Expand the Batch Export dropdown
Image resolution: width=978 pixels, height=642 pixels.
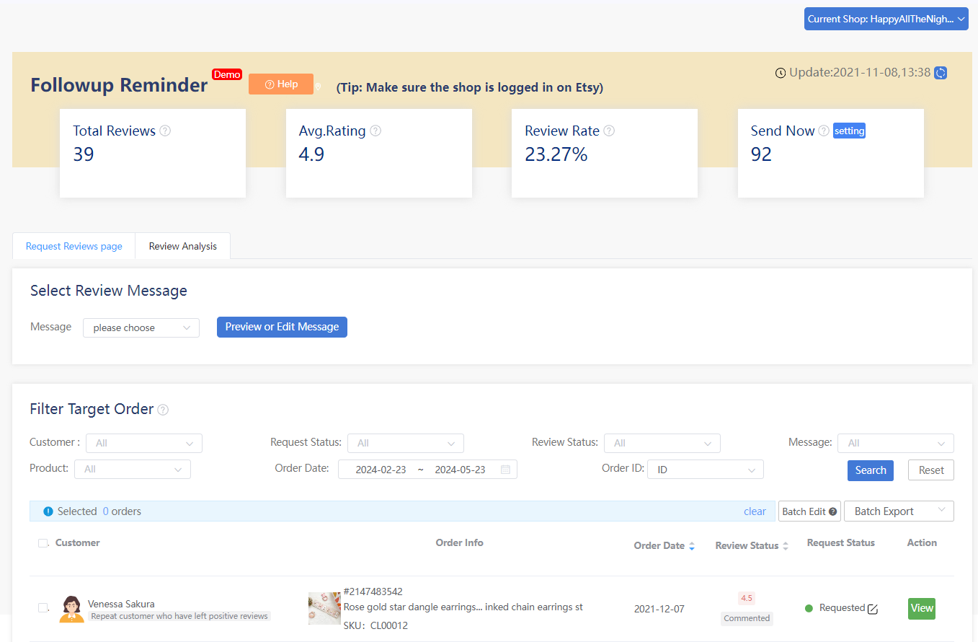(x=898, y=511)
